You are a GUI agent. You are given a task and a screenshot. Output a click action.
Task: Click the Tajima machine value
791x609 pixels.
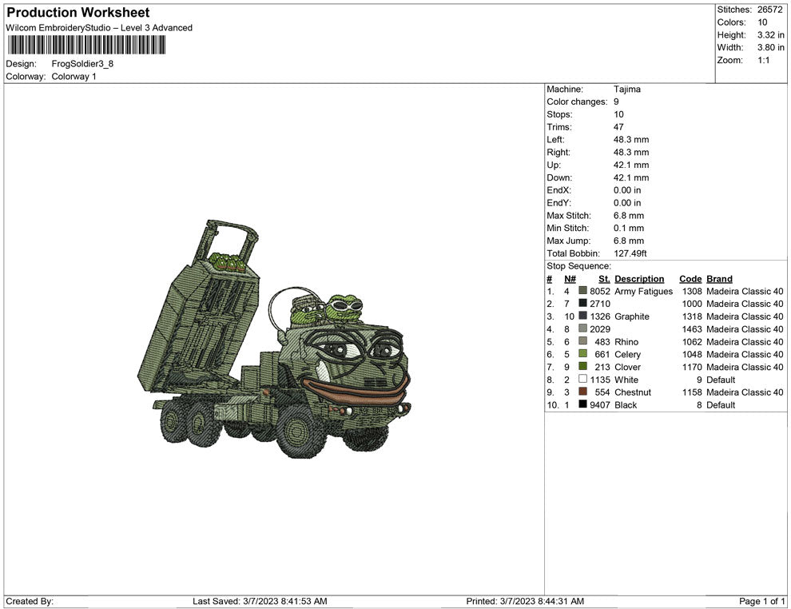pyautogui.click(x=626, y=90)
